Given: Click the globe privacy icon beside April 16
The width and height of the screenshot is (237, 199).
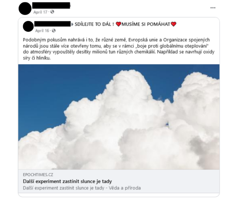Looking at the screenshot, I should pos(54,31).
